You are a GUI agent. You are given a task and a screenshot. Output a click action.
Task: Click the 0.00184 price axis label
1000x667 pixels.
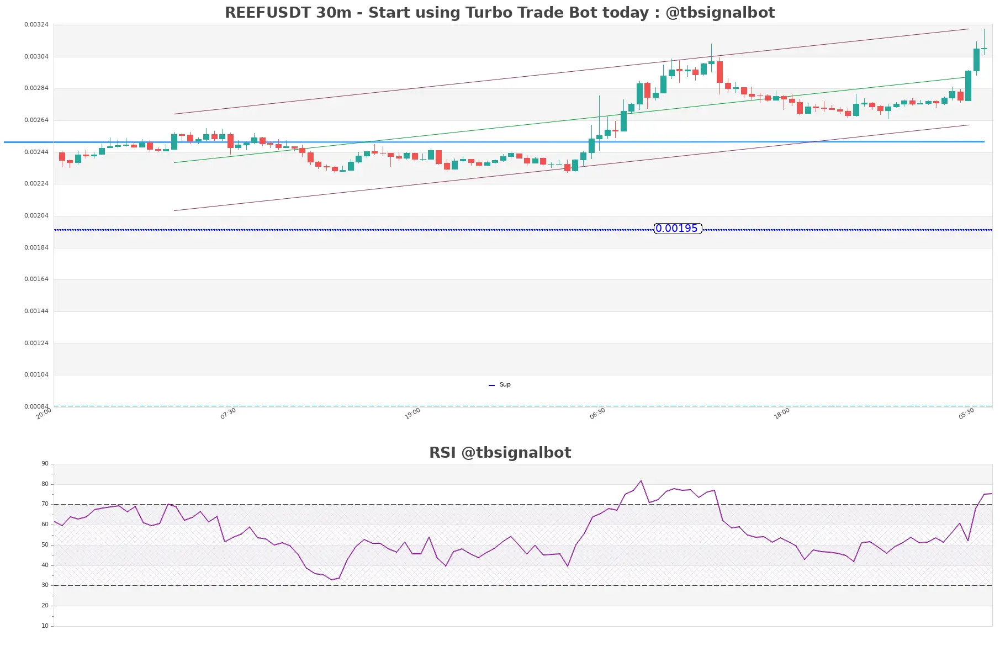(36, 248)
